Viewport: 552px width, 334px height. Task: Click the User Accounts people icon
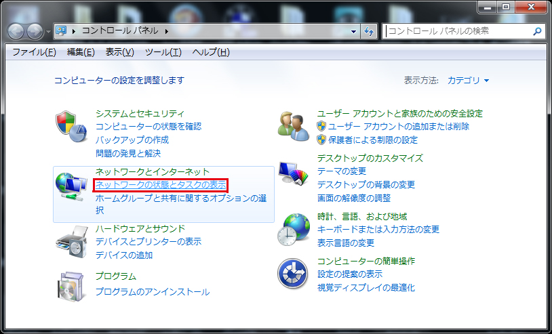pyautogui.click(x=293, y=127)
